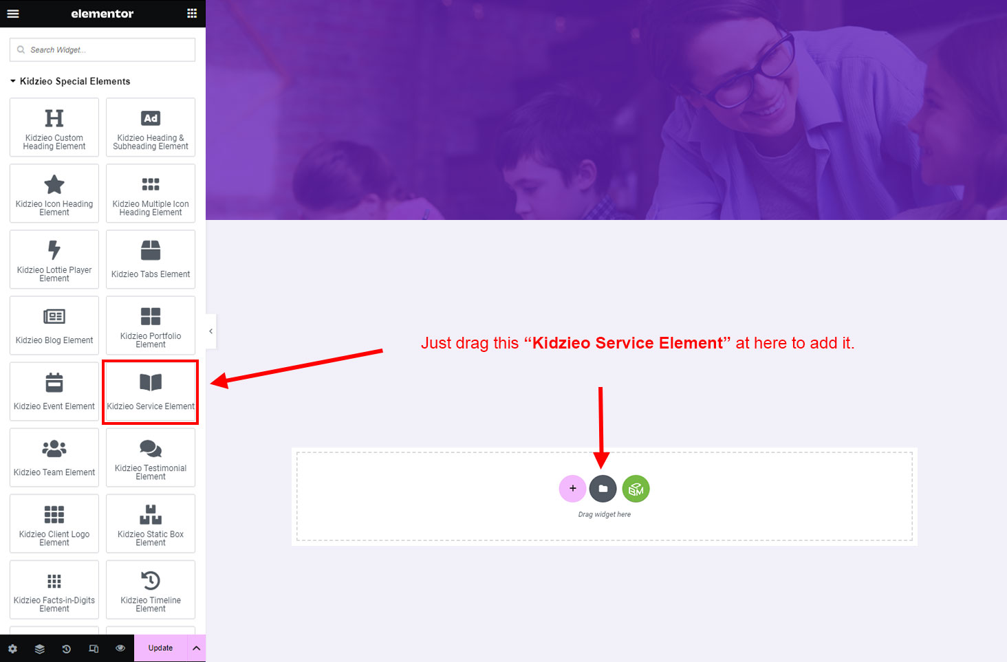Click the Kidzieo Event Element widget
The width and height of the screenshot is (1007, 662).
pyautogui.click(x=54, y=392)
